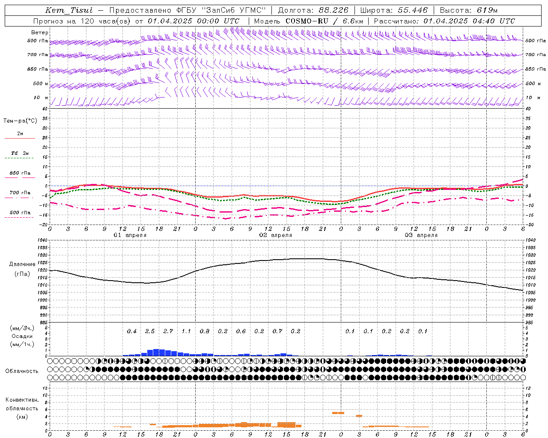
Task: Click the date label 01 апреля
Action: point(130,235)
